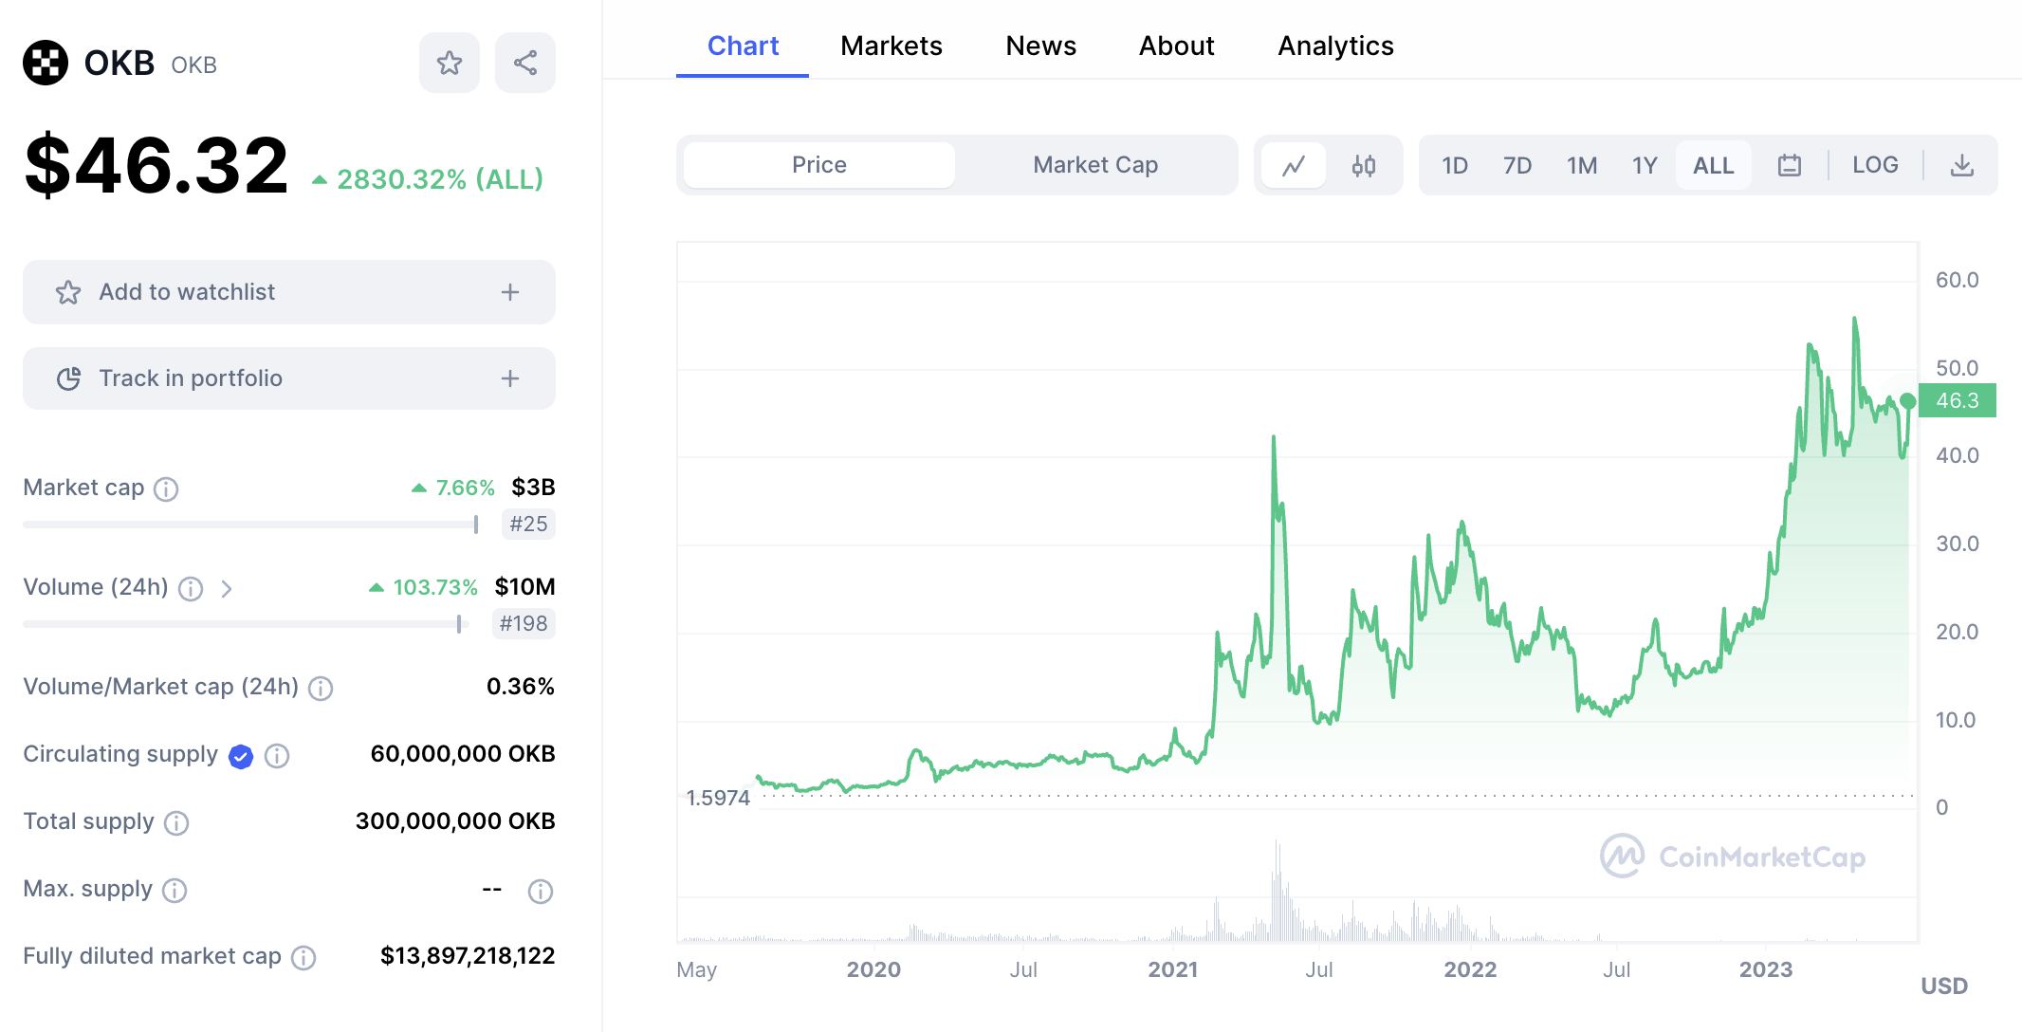Select the 7D time range
This screenshot has width=2022, height=1032.
pos(1517,166)
